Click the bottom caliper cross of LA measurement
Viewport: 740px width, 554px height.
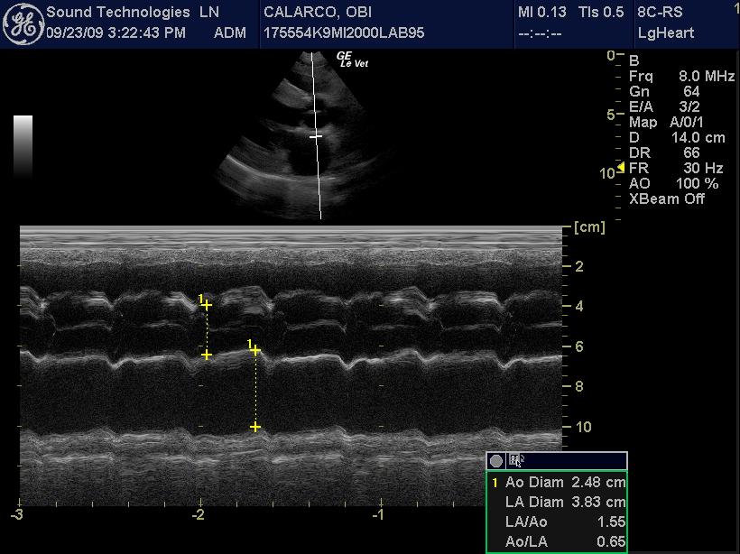coord(255,427)
